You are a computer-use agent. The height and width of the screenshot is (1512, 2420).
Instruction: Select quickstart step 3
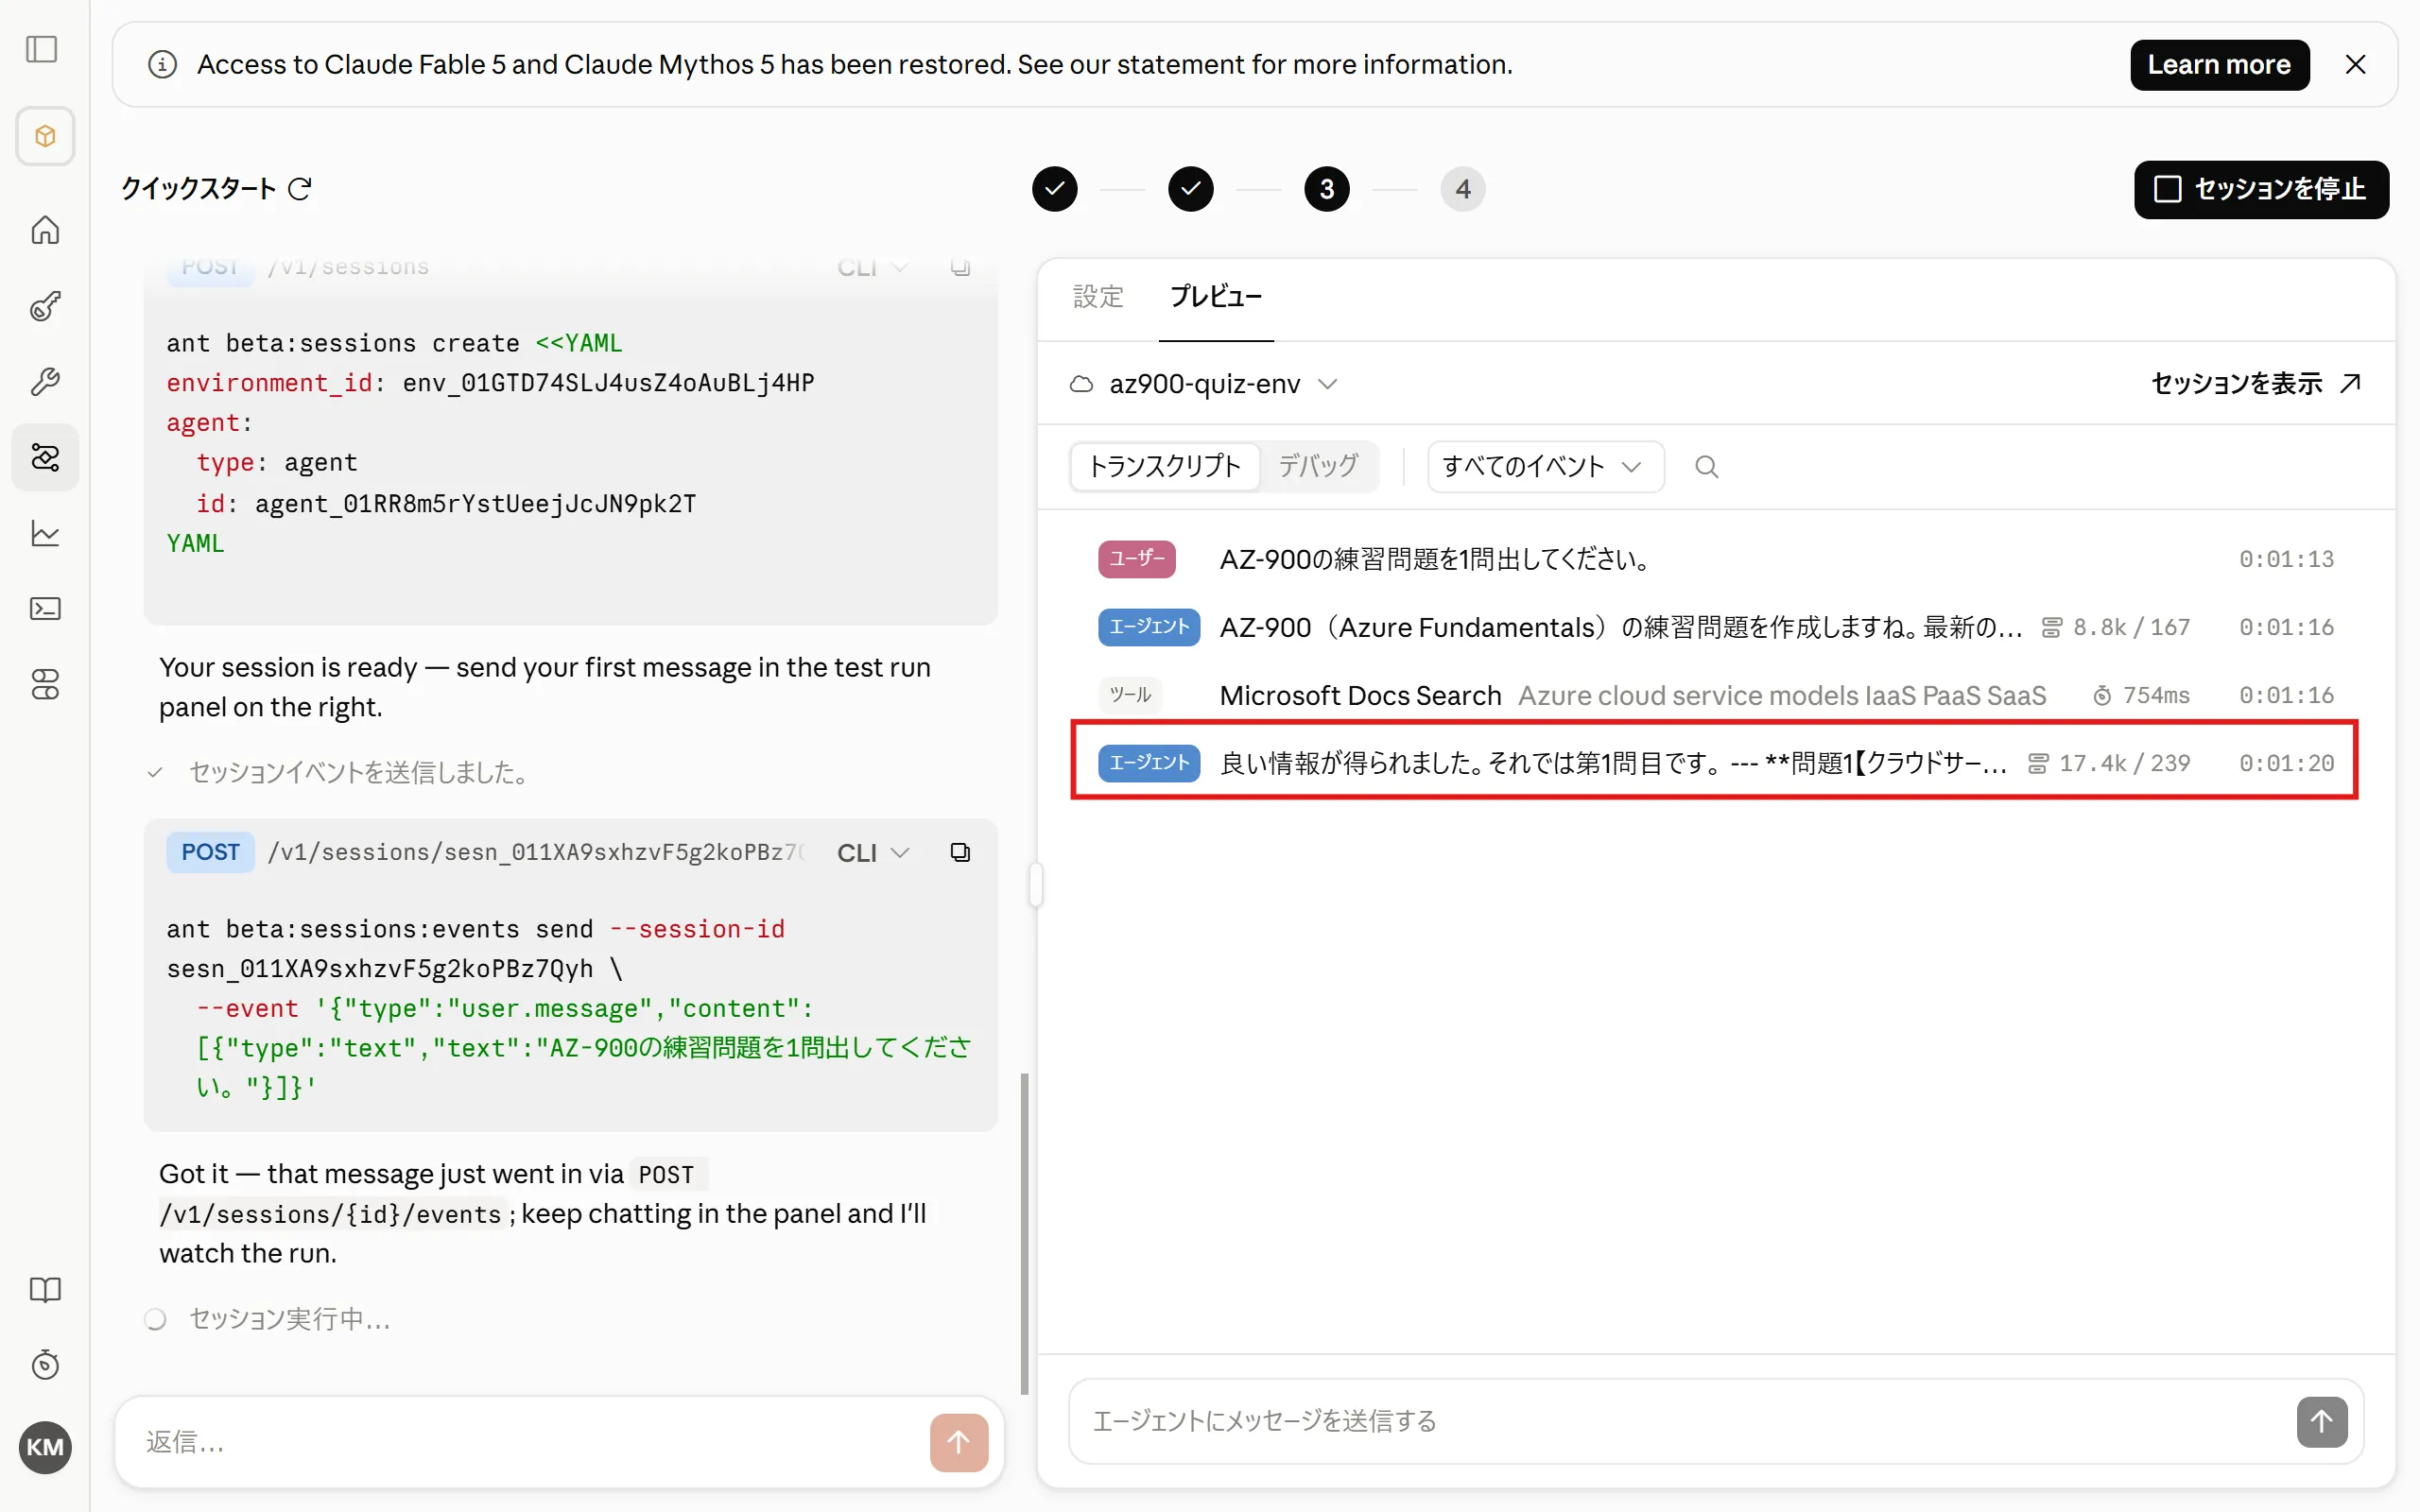point(1326,189)
